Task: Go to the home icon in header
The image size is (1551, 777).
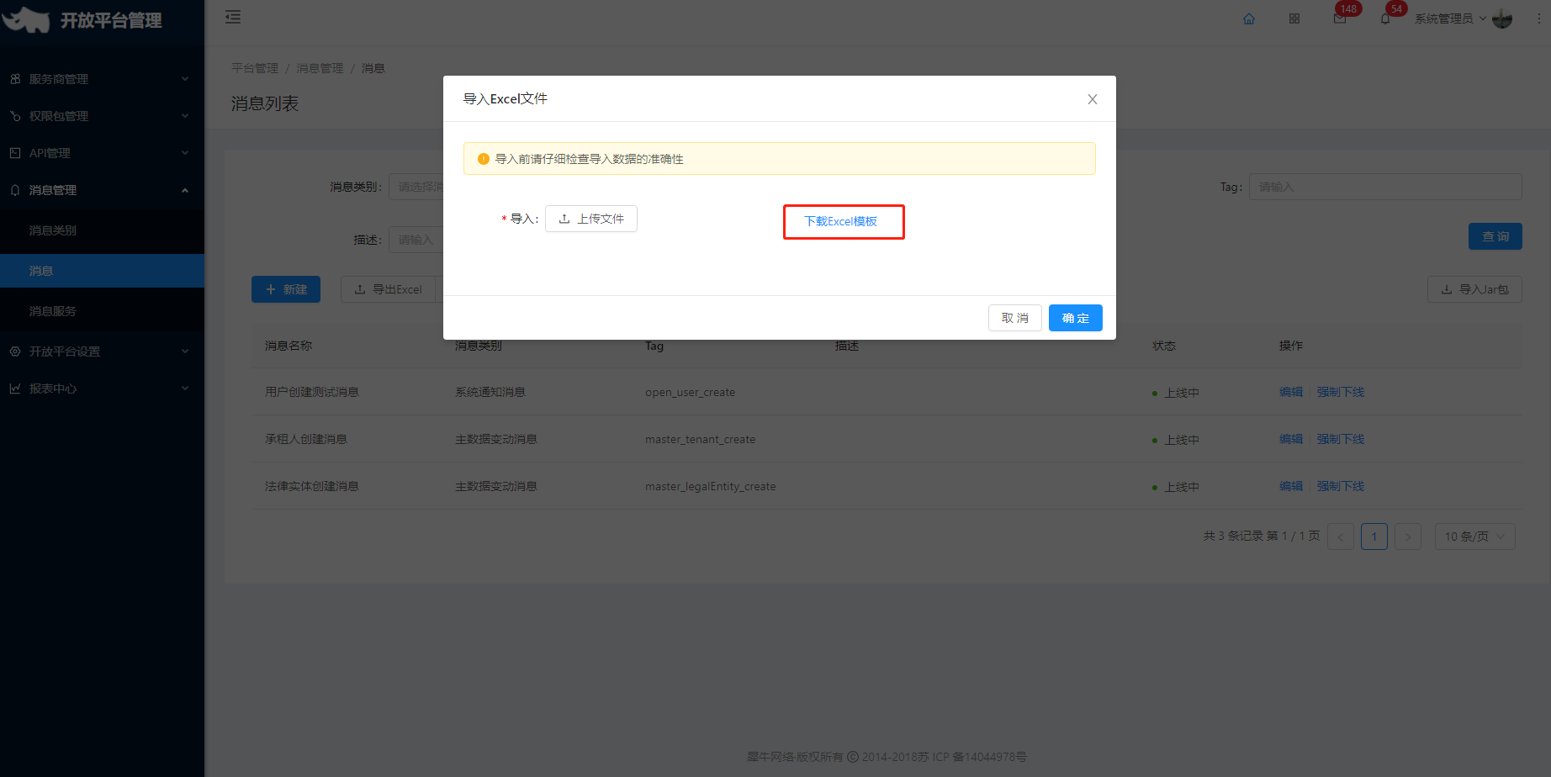Action: tap(1249, 18)
